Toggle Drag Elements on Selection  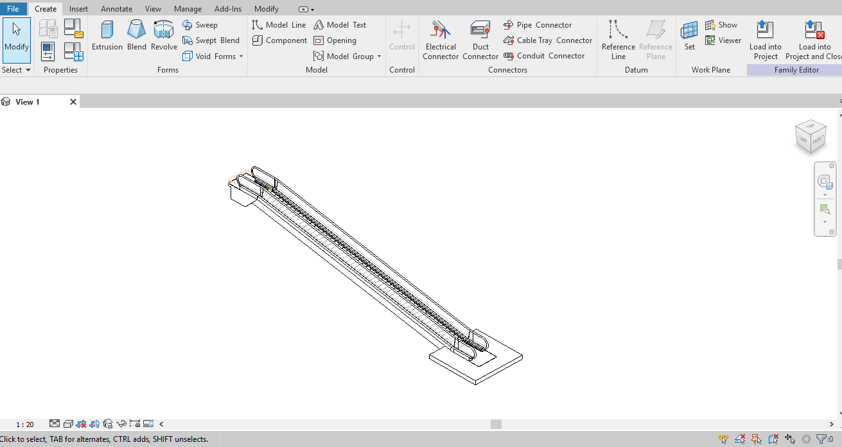click(x=790, y=439)
